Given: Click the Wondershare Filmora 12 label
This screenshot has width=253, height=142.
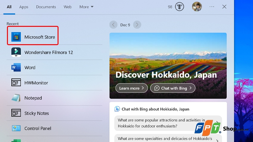Looking at the screenshot, I should pyautogui.click(x=49, y=52).
